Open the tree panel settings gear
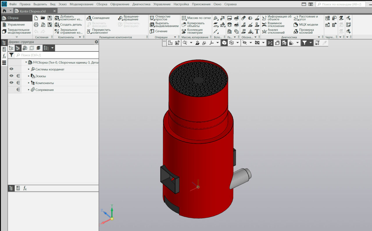The height and width of the screenshot is (231, 372). (x=96, y=42)
